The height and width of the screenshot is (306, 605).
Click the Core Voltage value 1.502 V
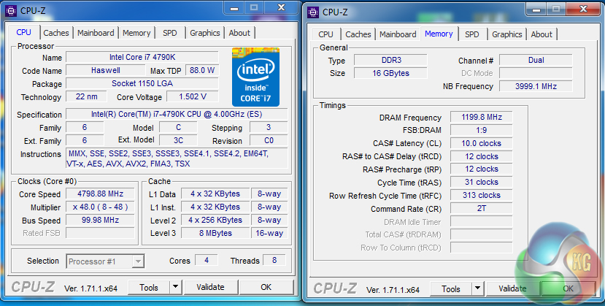point(193,96)
